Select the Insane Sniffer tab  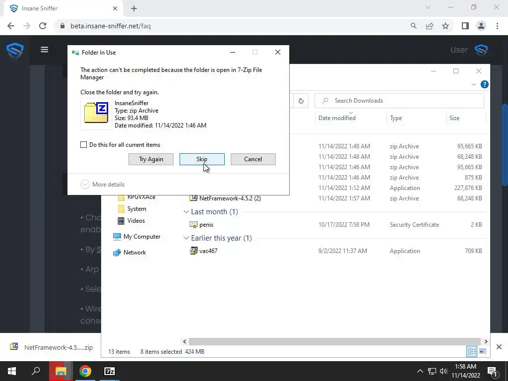[x=64, y=9]
